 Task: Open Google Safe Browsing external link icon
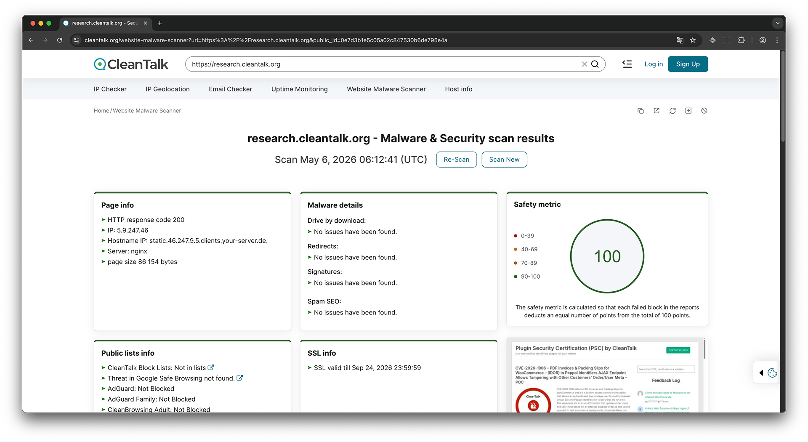tap(240, 378)
